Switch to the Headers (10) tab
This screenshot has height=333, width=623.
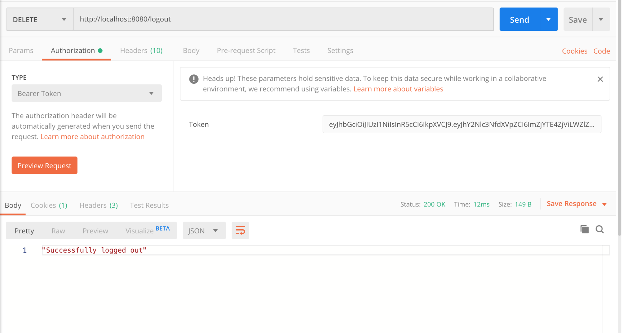point(141,50)
